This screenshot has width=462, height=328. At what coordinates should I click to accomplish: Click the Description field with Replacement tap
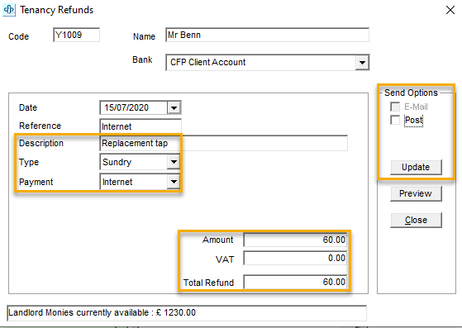[224, 144]
